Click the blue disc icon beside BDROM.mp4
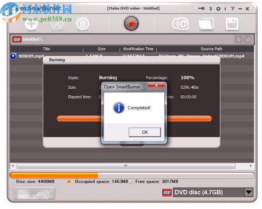Screen dimensions: 262x209 [x=13, y=56]
